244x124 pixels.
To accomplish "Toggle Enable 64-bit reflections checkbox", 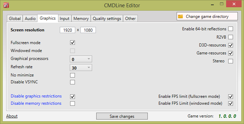I will click(231, 29).
